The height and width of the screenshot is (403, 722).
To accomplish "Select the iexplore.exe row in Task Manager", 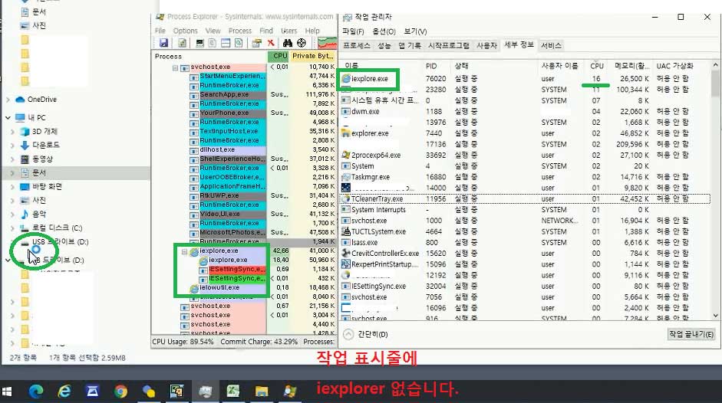I will (x=525, y=79).
